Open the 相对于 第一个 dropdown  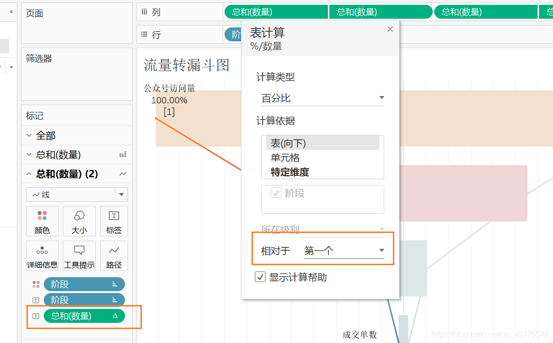[344, 250]
